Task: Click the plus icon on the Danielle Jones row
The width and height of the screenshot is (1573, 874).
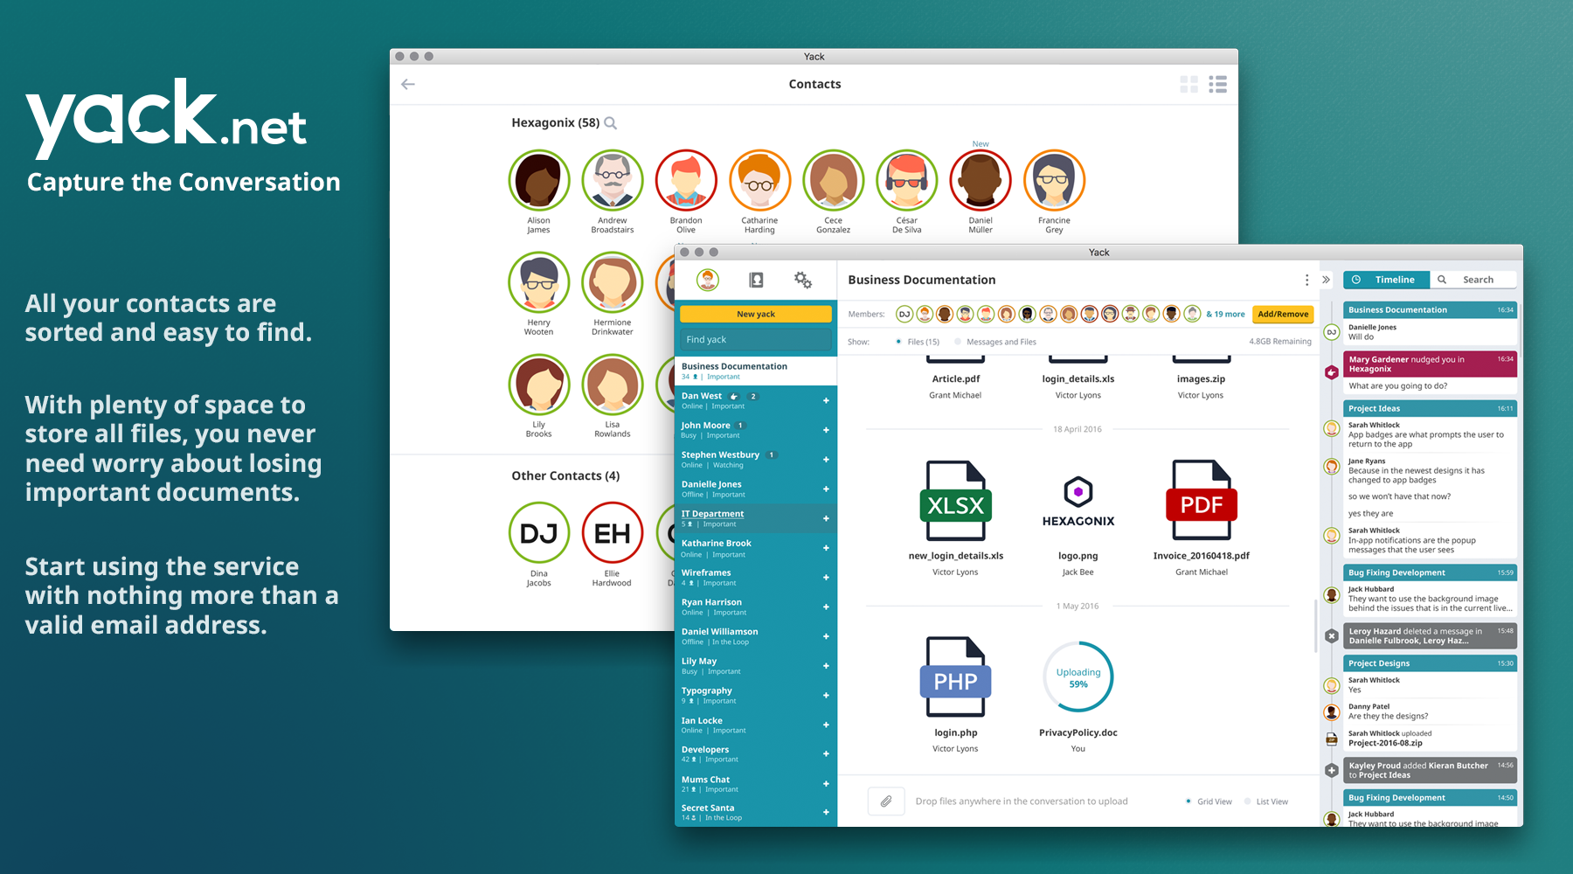Action: click(826, 489)
